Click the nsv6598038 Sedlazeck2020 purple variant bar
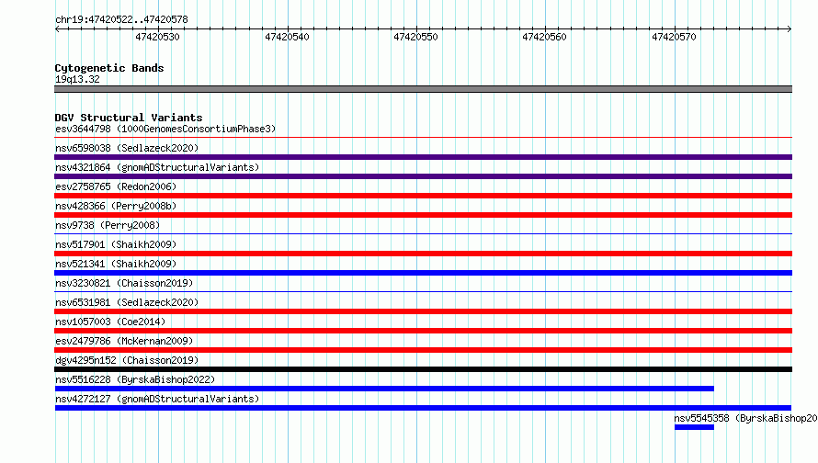 (x=423, y=157)
